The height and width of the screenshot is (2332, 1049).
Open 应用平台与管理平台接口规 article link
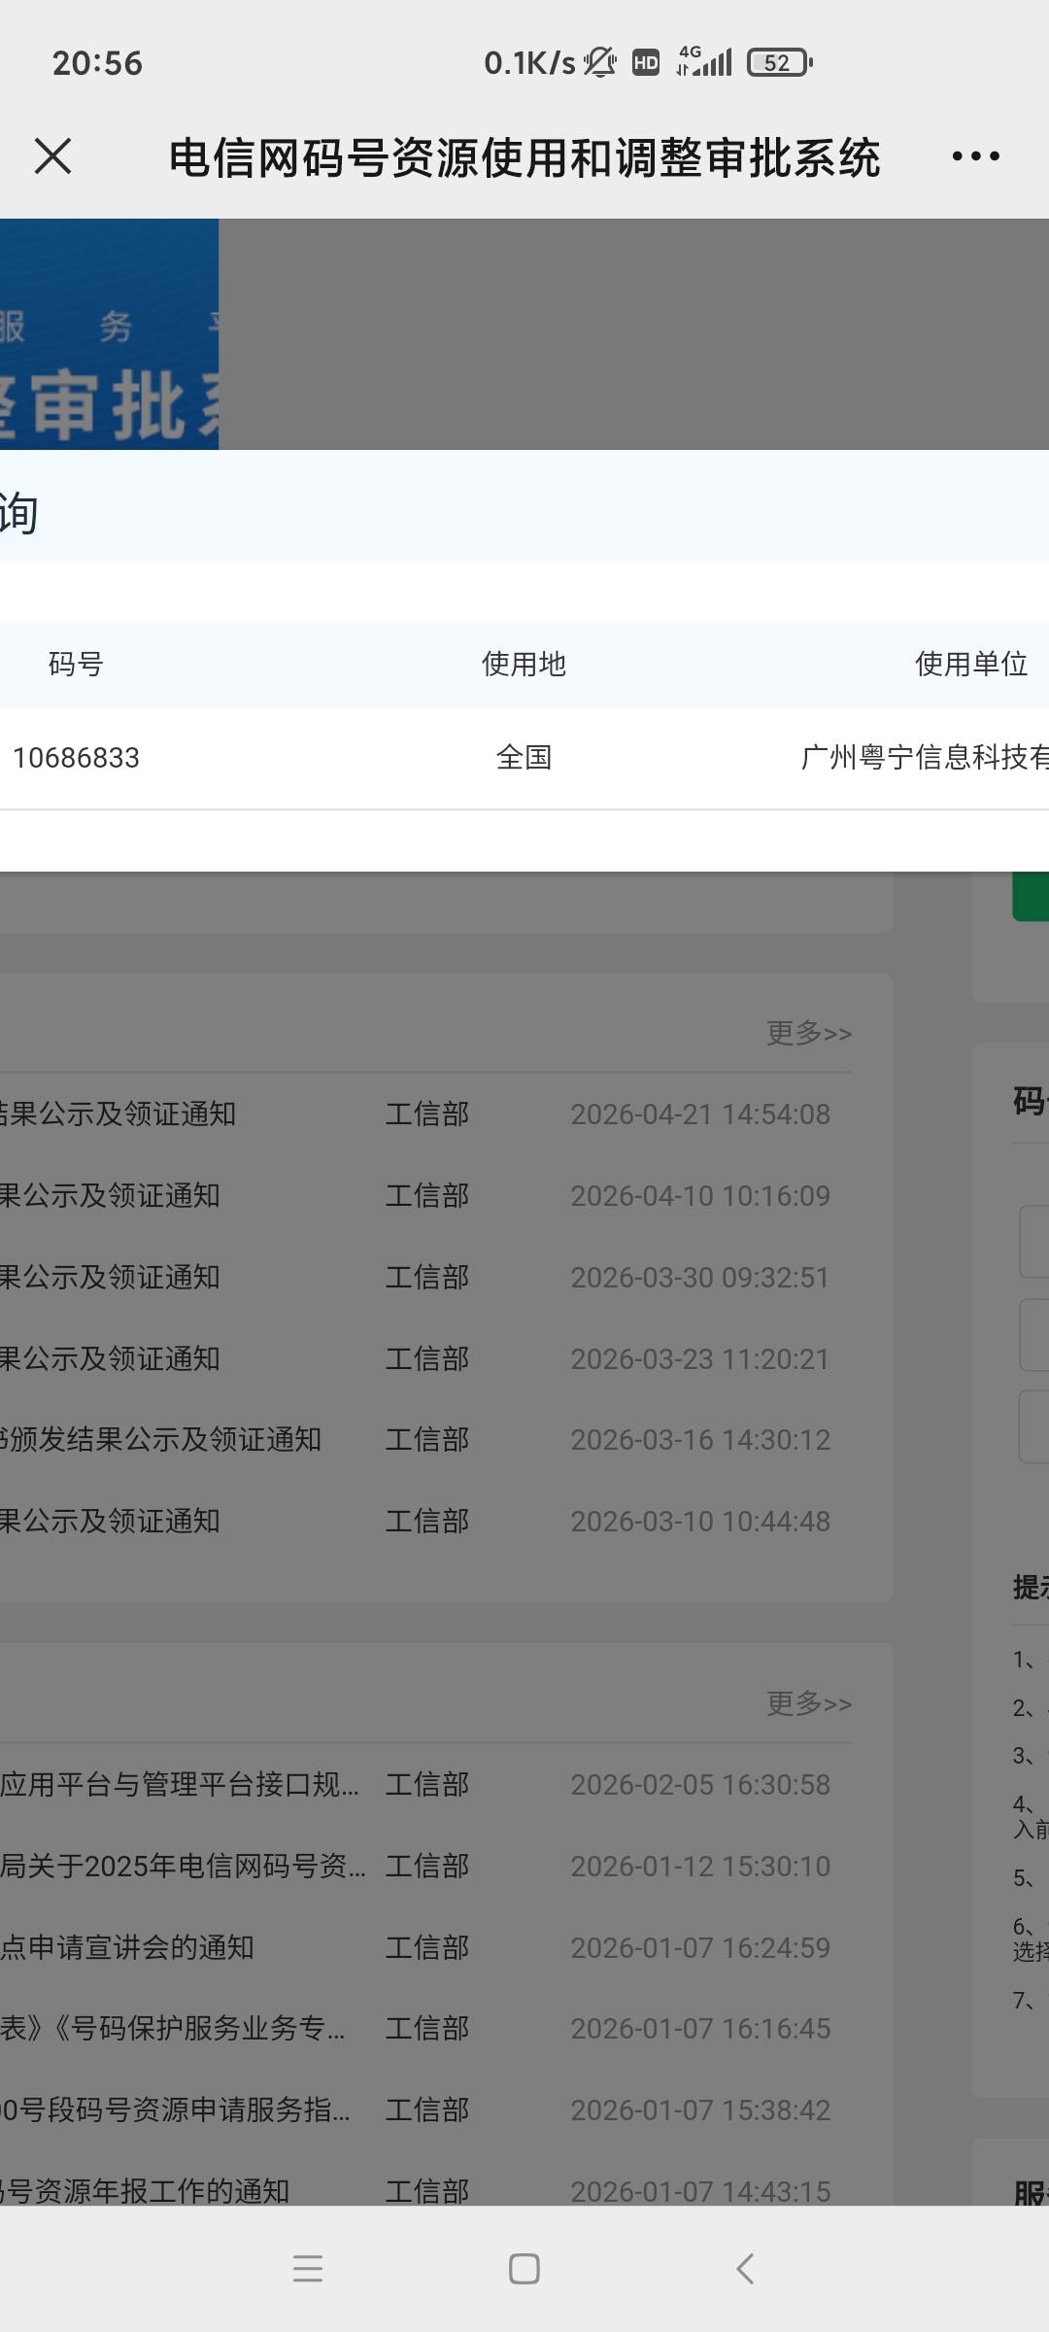(x=180, y=1785)
